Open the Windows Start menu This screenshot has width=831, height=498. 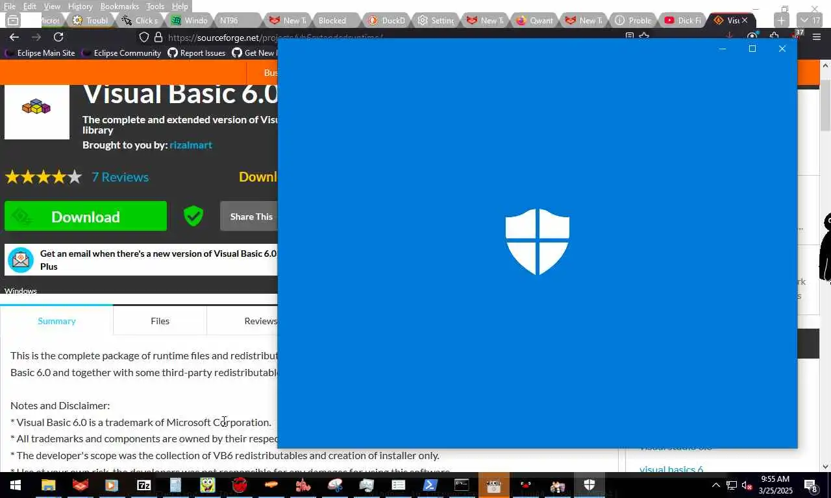(15, 485)
